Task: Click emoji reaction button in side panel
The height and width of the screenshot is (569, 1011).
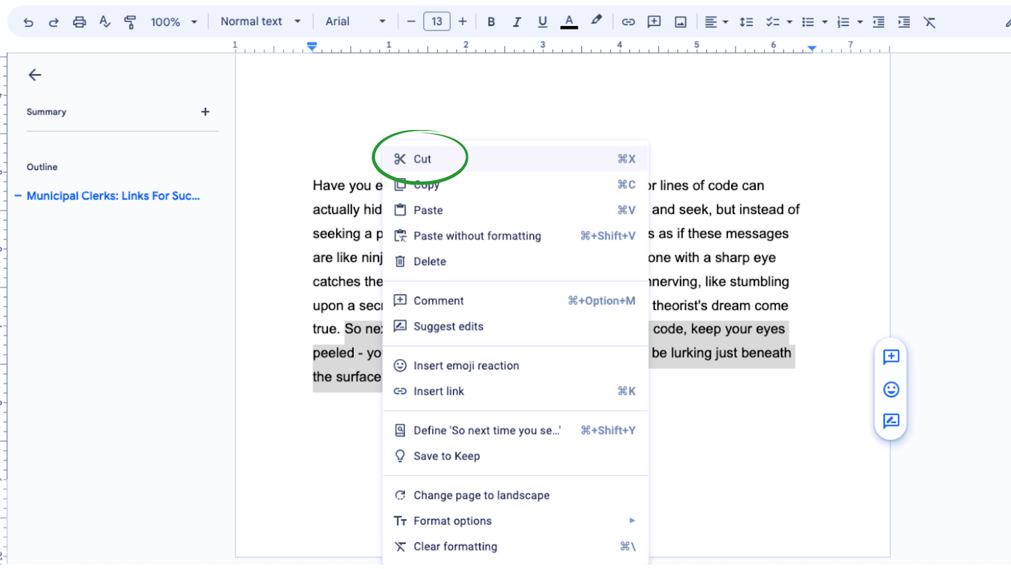Action: [891, 390]
